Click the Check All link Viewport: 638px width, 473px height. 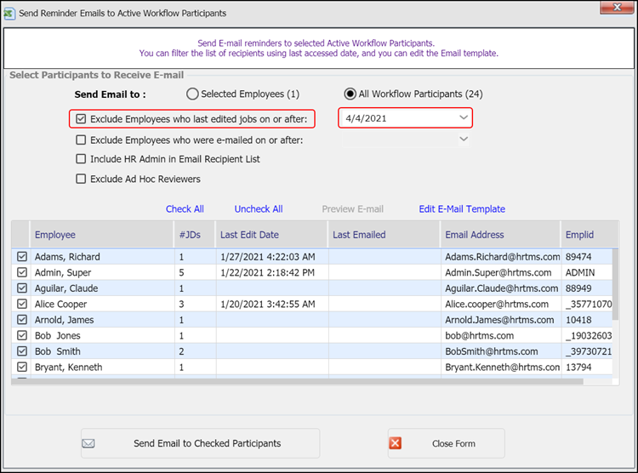[x=185, y=209]
